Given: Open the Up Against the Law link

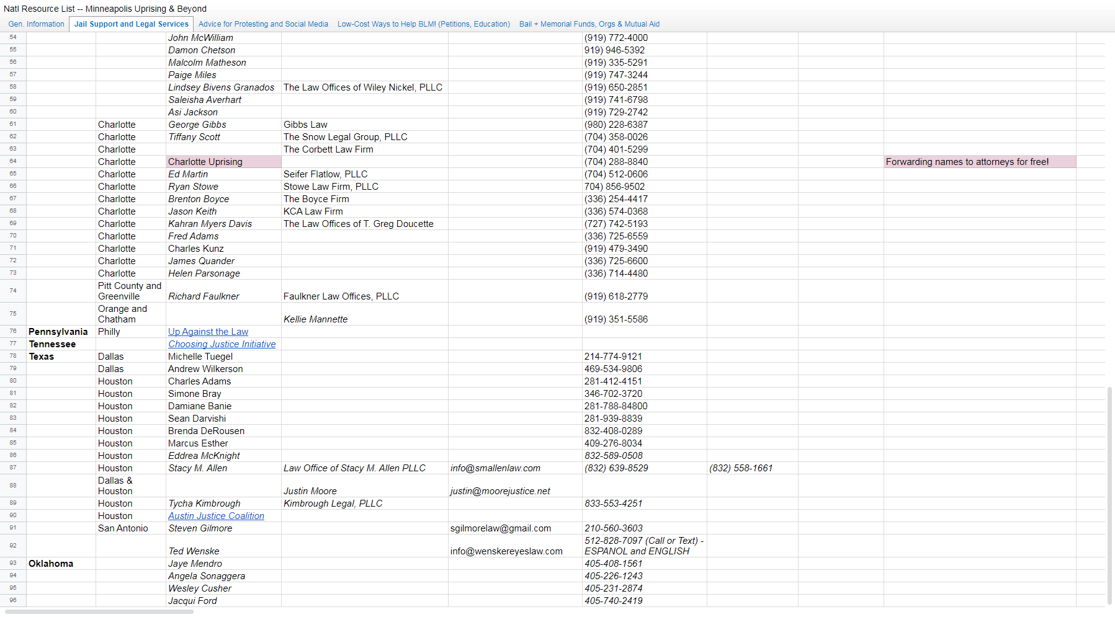Looking at the screenshot, I should [x=208, y=332].
